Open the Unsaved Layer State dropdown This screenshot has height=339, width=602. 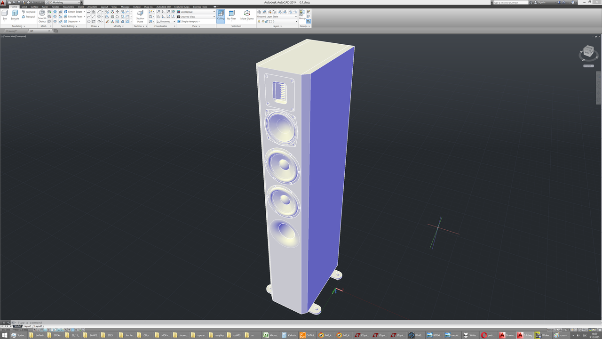coord(277,16)
